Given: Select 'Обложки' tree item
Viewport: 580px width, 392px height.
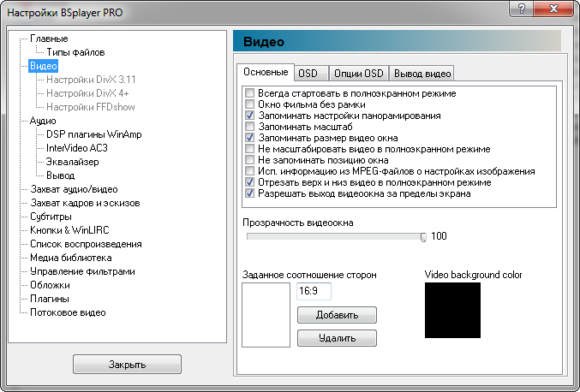Looking at the screenshot, I should [x=50, y=285].
